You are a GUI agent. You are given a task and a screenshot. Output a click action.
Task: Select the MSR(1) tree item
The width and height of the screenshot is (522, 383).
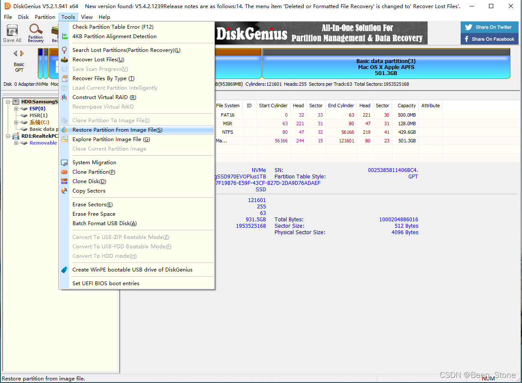tap(38, 115)
